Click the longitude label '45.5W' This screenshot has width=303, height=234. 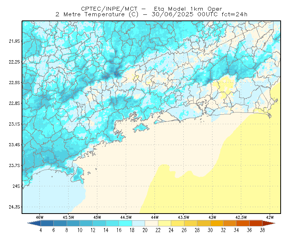pos(69,217)
